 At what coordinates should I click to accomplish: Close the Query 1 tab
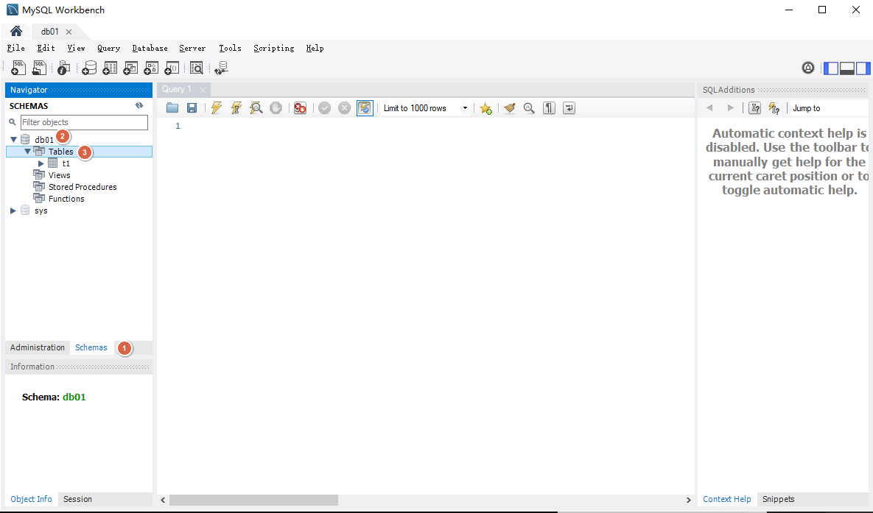203,90
